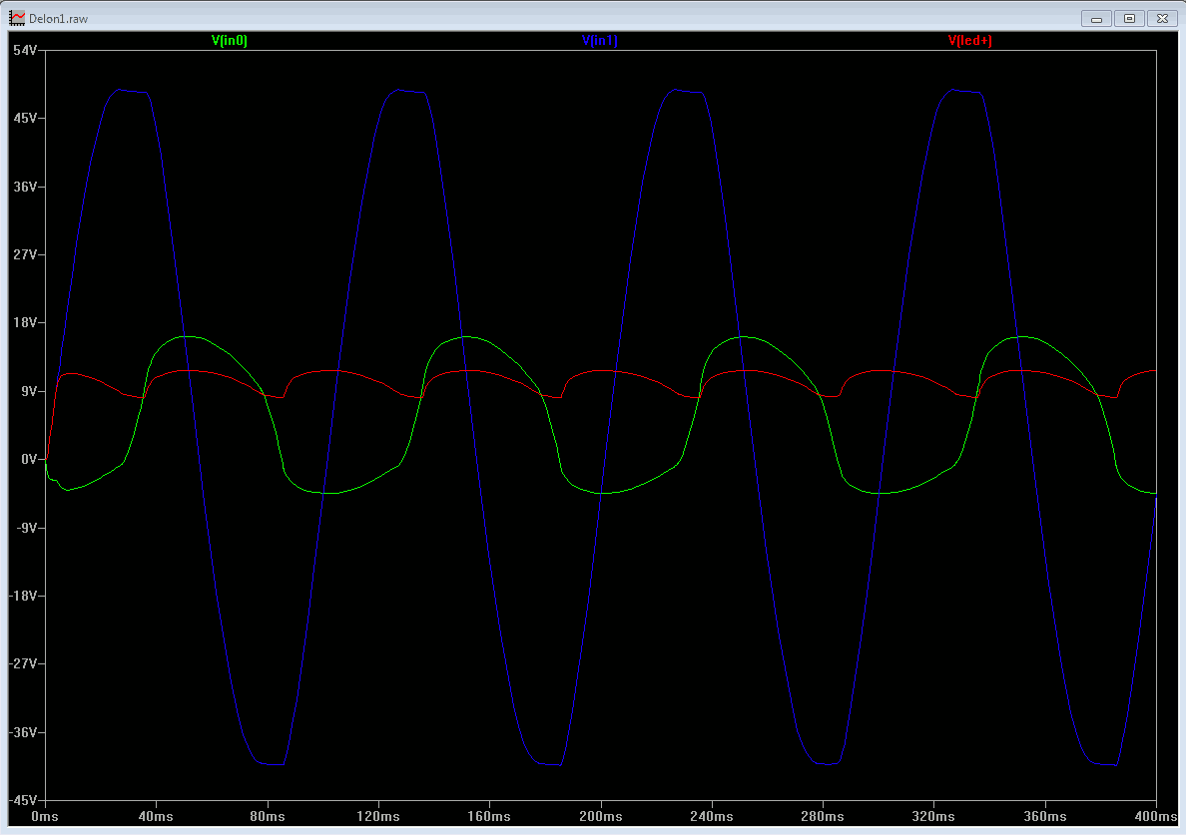Image resolution: width=1186 pixels, height=835 pixels.
Task: Minimize the Delon1.raw plot window
Action: pos(1096,18)
